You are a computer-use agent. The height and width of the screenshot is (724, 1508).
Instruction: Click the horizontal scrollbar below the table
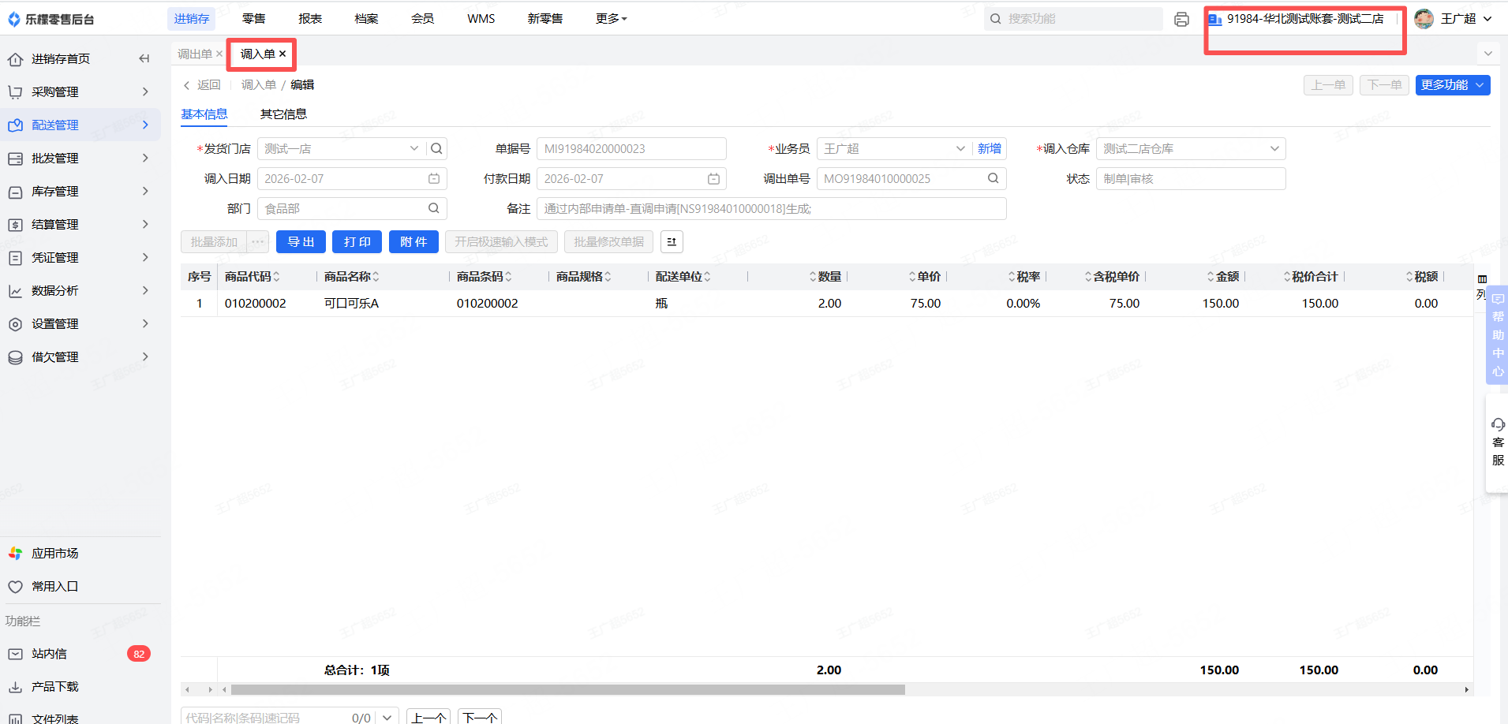pos(567,690)
